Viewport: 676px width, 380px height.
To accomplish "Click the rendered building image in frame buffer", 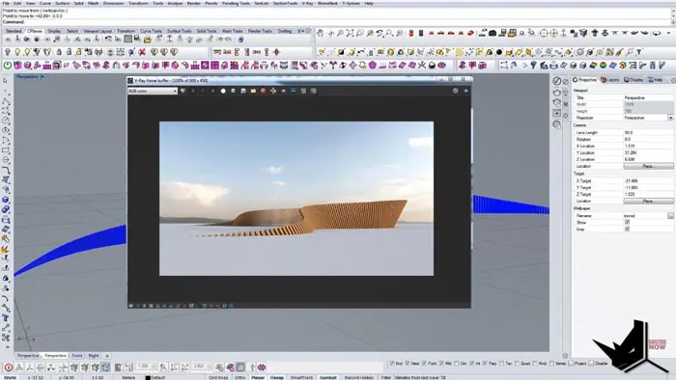I will (296, 199).
